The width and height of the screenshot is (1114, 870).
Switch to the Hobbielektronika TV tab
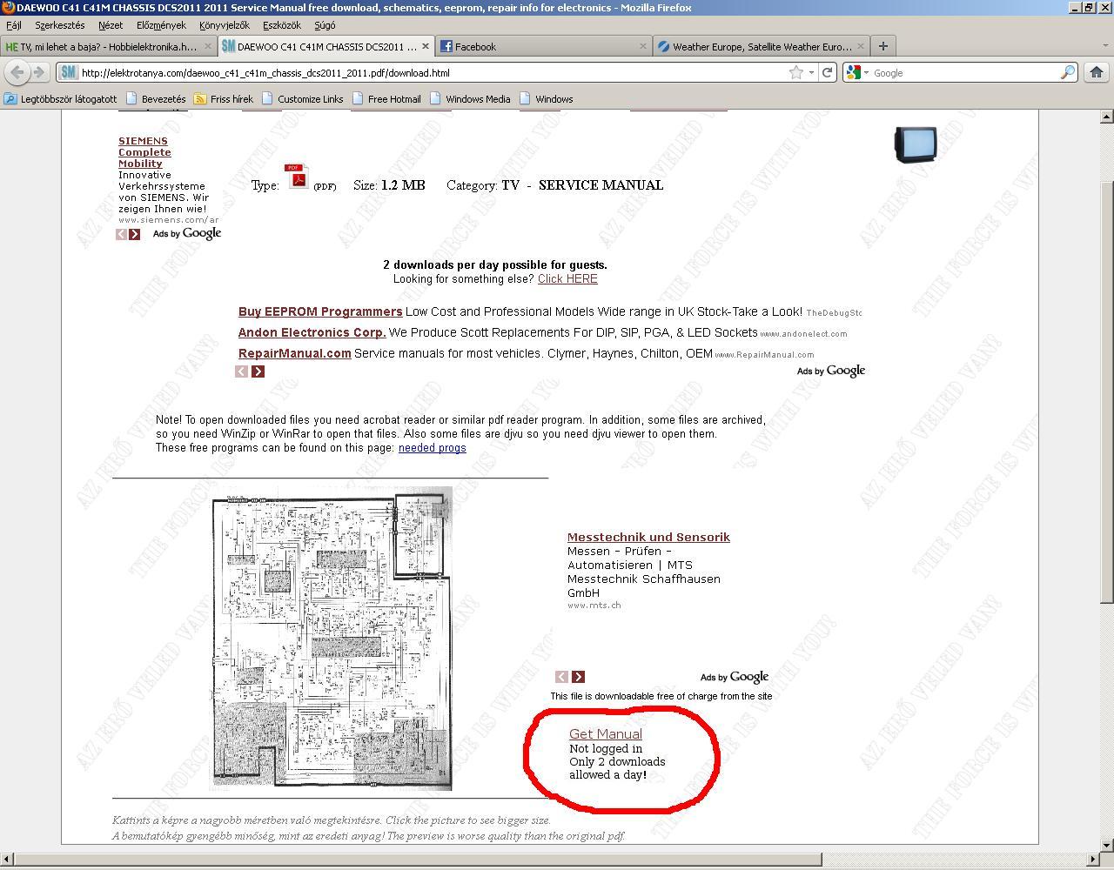[x=108, y=46]
